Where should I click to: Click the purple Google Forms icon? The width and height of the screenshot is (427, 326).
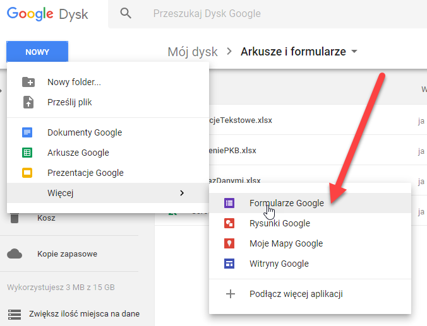coord(229,203)
